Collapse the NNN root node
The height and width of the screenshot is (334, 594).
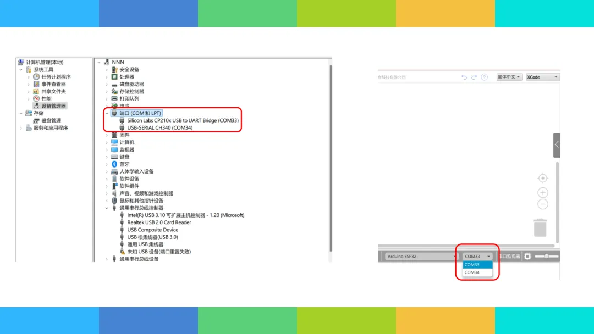pyautogui.click(x=99, y=62)
